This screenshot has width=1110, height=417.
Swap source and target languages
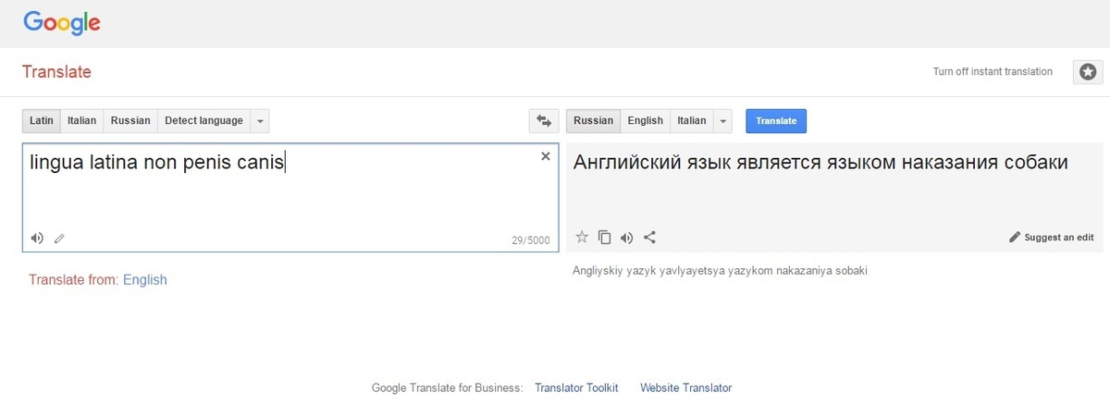[x=544, y=121]
